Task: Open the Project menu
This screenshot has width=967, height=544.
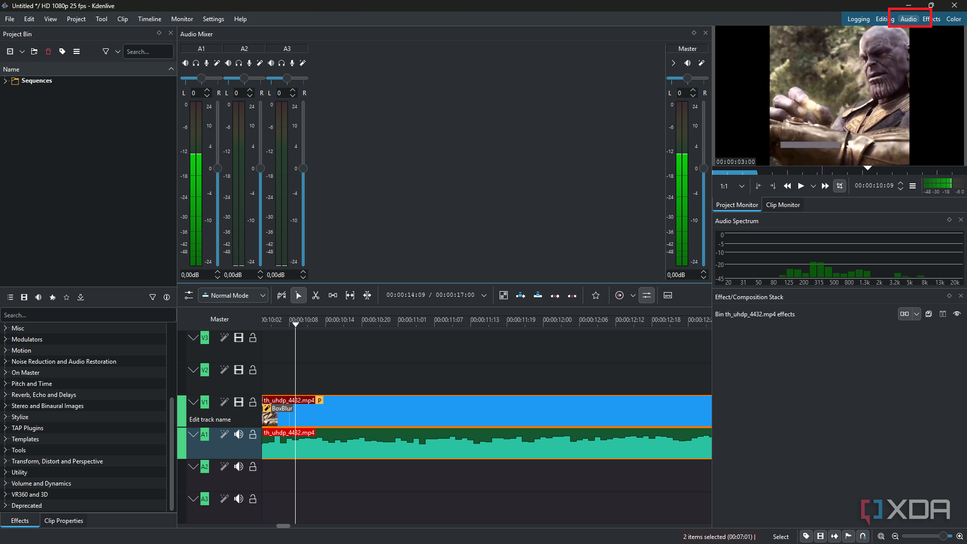Action: [76, 19]
